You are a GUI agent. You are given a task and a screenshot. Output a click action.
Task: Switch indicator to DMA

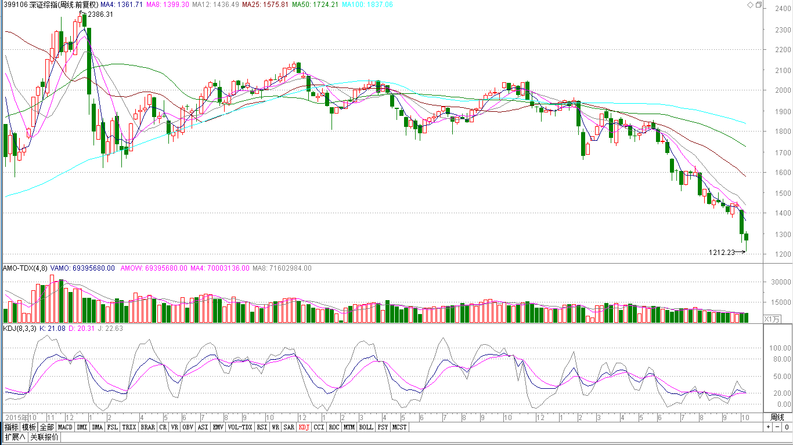pyautogui.click(x=97, y=427)
